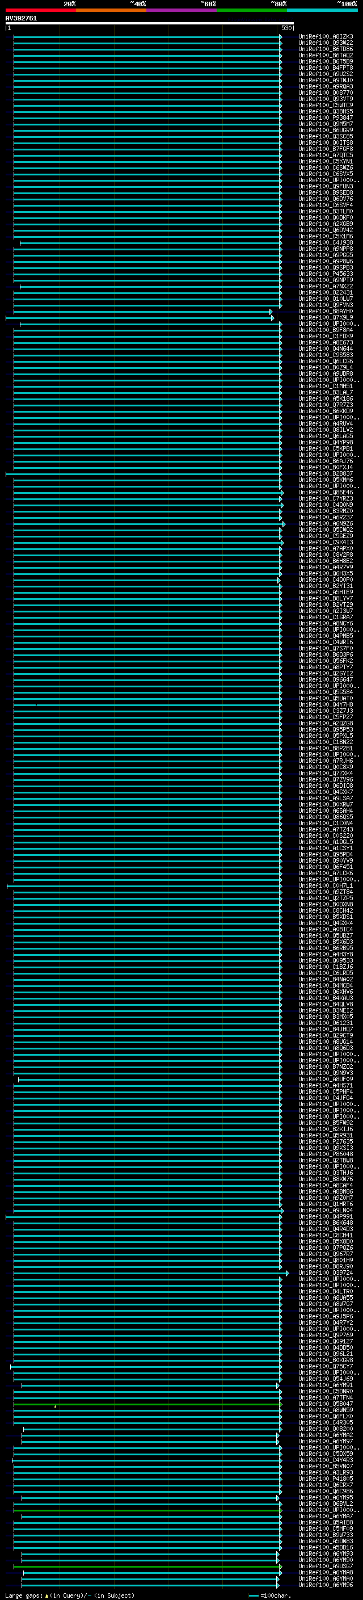This screenshot has width=363, height=1600.
Task: Select the UniRef100_Q5B047 label
Action: [326, 1403]
